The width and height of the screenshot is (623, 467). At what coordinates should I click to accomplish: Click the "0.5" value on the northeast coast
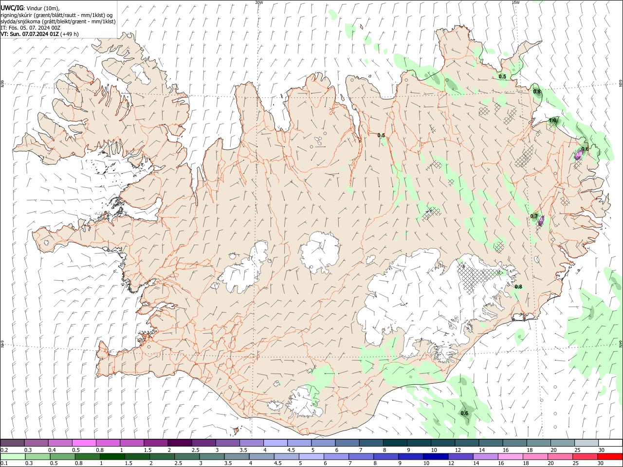tap(502, 77)
